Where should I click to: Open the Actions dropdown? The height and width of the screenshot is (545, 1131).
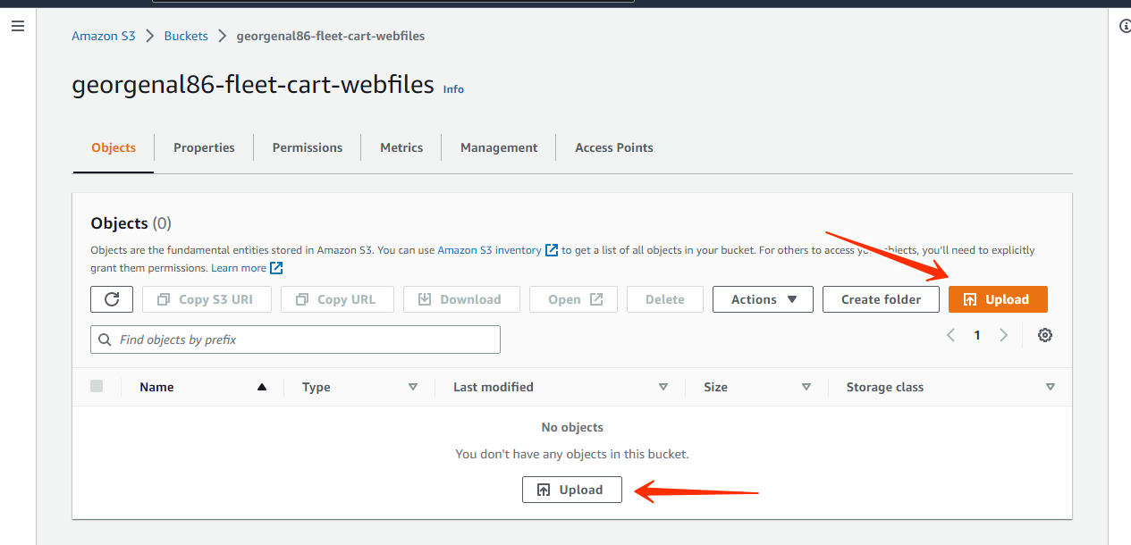pos(763,299)
